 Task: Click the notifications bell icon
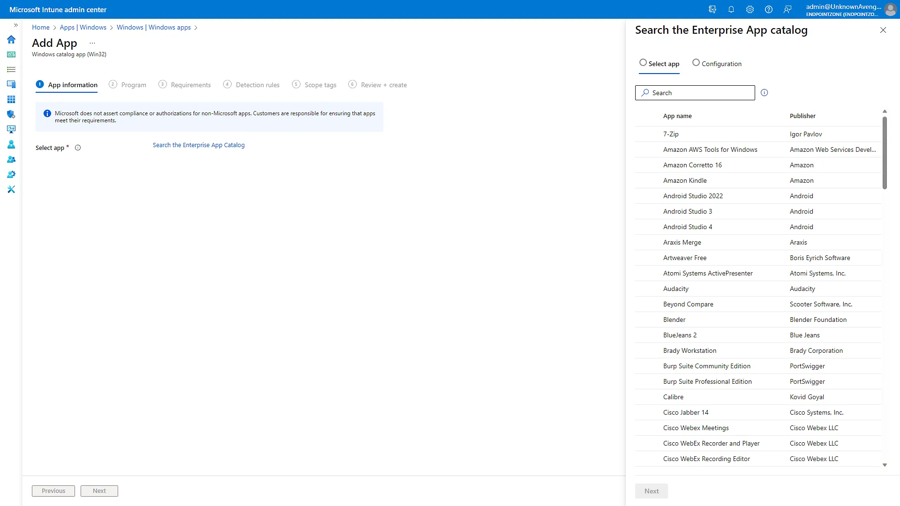point(731,9)
